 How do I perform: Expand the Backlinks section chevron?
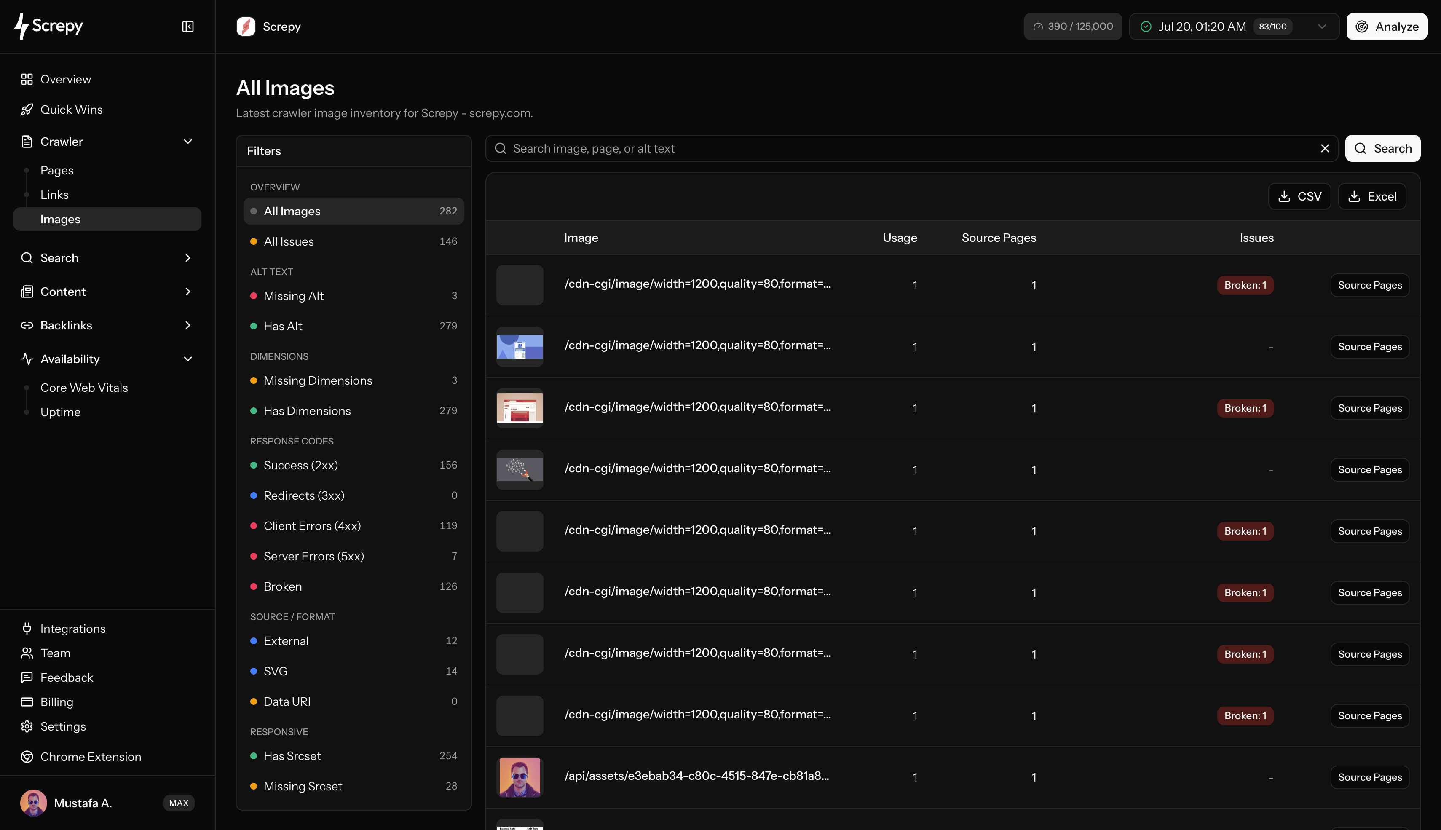pos(187,325)
